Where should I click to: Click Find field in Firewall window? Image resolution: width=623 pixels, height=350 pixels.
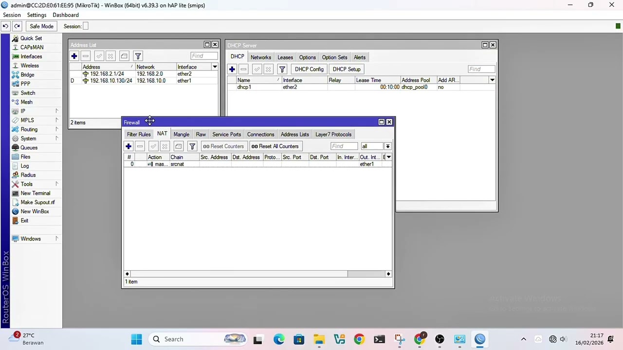click(x=344, y=146)
